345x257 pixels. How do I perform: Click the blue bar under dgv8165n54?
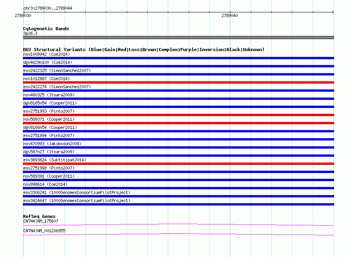coord(178,107)
